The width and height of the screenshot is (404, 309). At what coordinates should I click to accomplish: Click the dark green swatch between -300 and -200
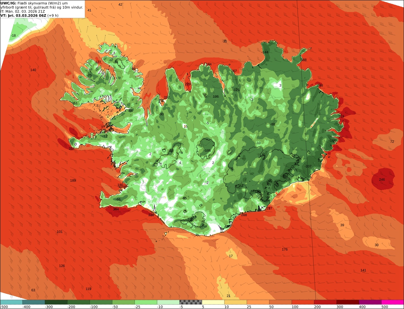56,302
